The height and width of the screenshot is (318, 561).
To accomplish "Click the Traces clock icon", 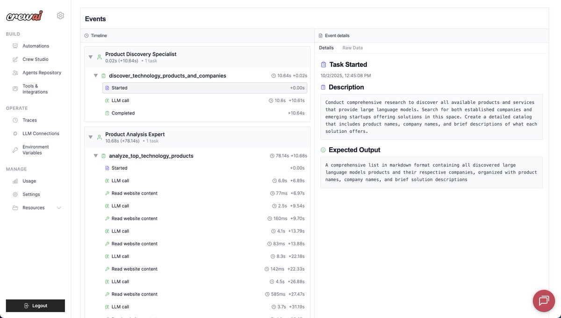I will point(15,120).
